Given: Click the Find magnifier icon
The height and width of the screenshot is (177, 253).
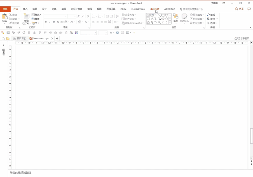Looking at the screenshot, I should [208, 15].
